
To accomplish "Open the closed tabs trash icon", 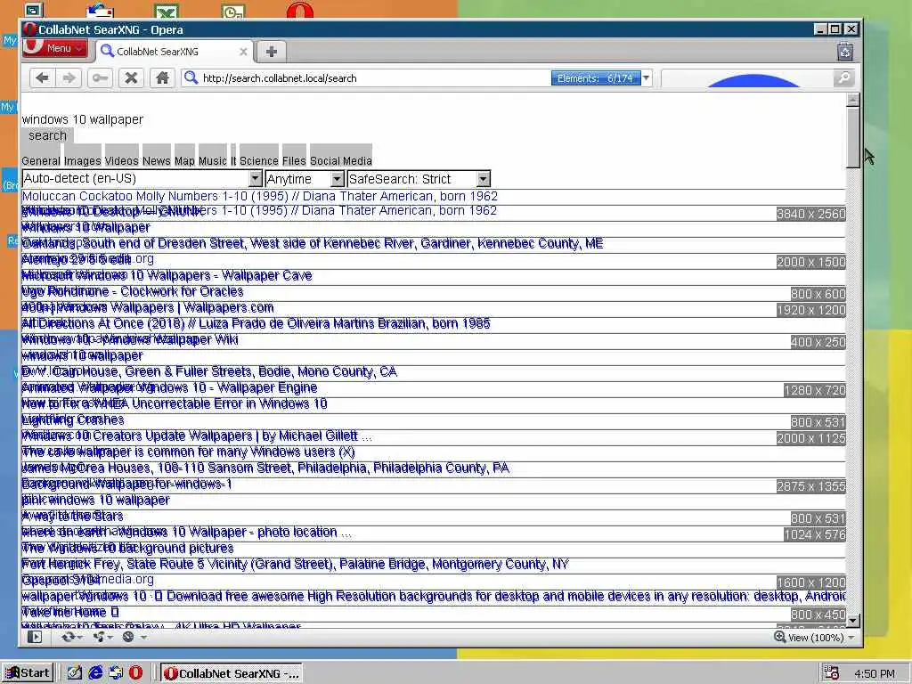I will tap(845, 51).
